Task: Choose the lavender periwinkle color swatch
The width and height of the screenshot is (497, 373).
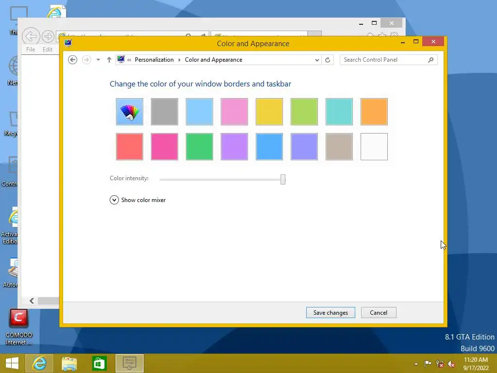Action: [304, 147]
